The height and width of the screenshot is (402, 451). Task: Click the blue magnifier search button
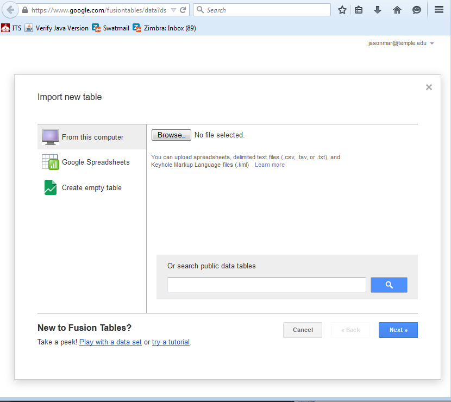389,285
